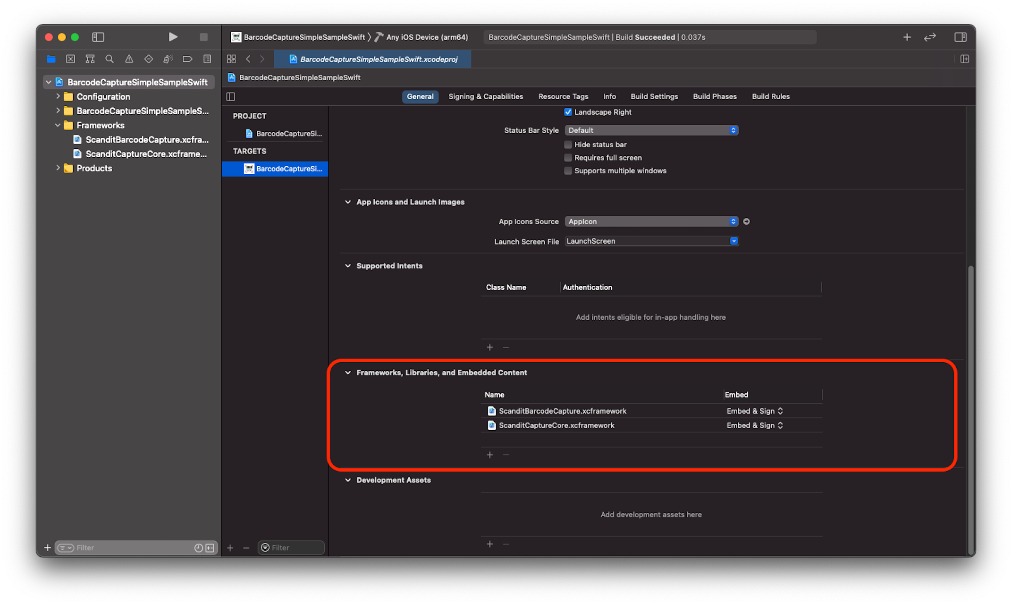Expand the Supported Intents section
The image size is (1012, 605).
(x=348, y=265)
